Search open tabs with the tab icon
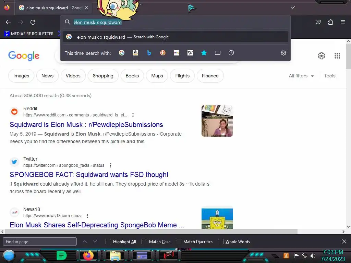351x263 pixels. (218, 53)
